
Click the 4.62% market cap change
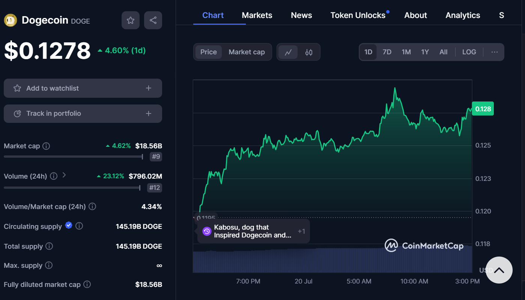pyautogui.click(x=118, y=146)
